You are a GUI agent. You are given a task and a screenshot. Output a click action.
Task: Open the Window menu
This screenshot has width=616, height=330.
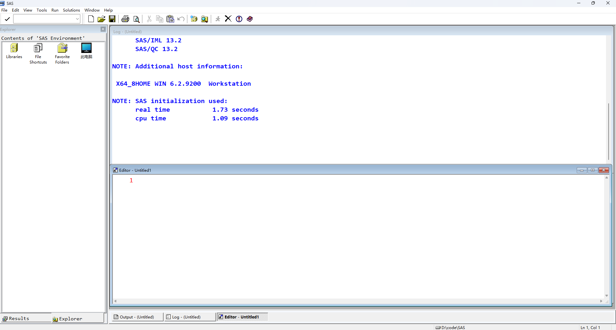[92, 10]
